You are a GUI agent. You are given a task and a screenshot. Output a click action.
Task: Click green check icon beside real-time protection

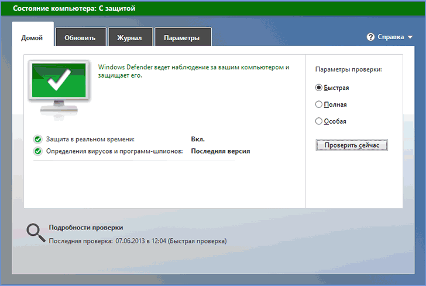click(x=38, y=139)
